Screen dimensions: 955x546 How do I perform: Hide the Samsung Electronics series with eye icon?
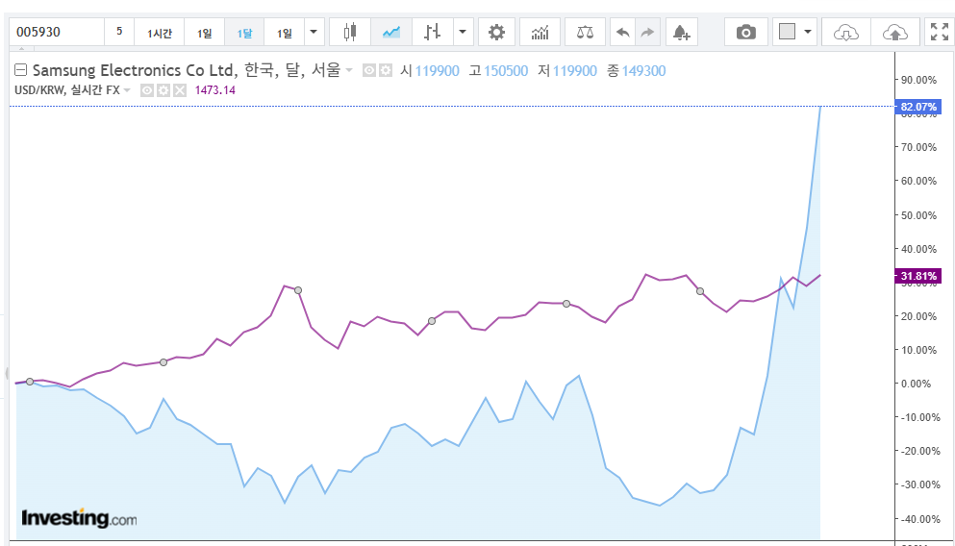click(369, 71)
